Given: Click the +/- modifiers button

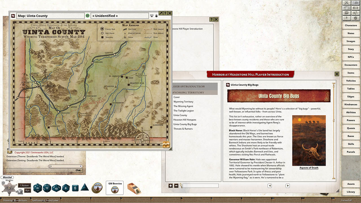Looking at the screenshot, I should tap(355, 13).
